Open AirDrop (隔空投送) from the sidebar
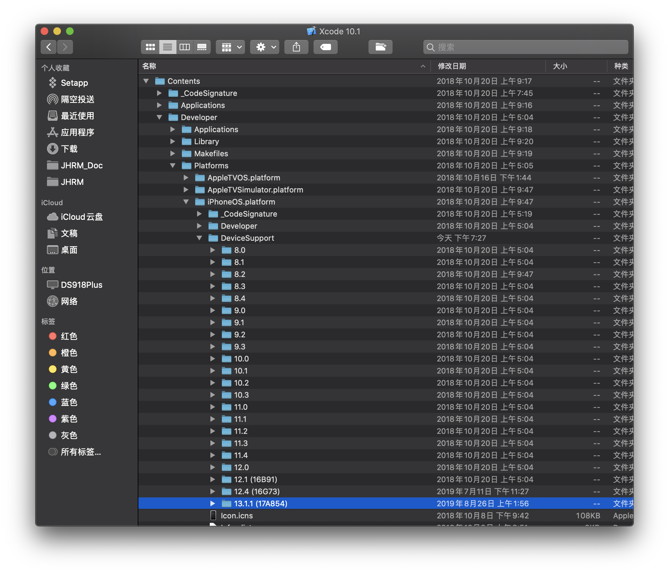 77,99
